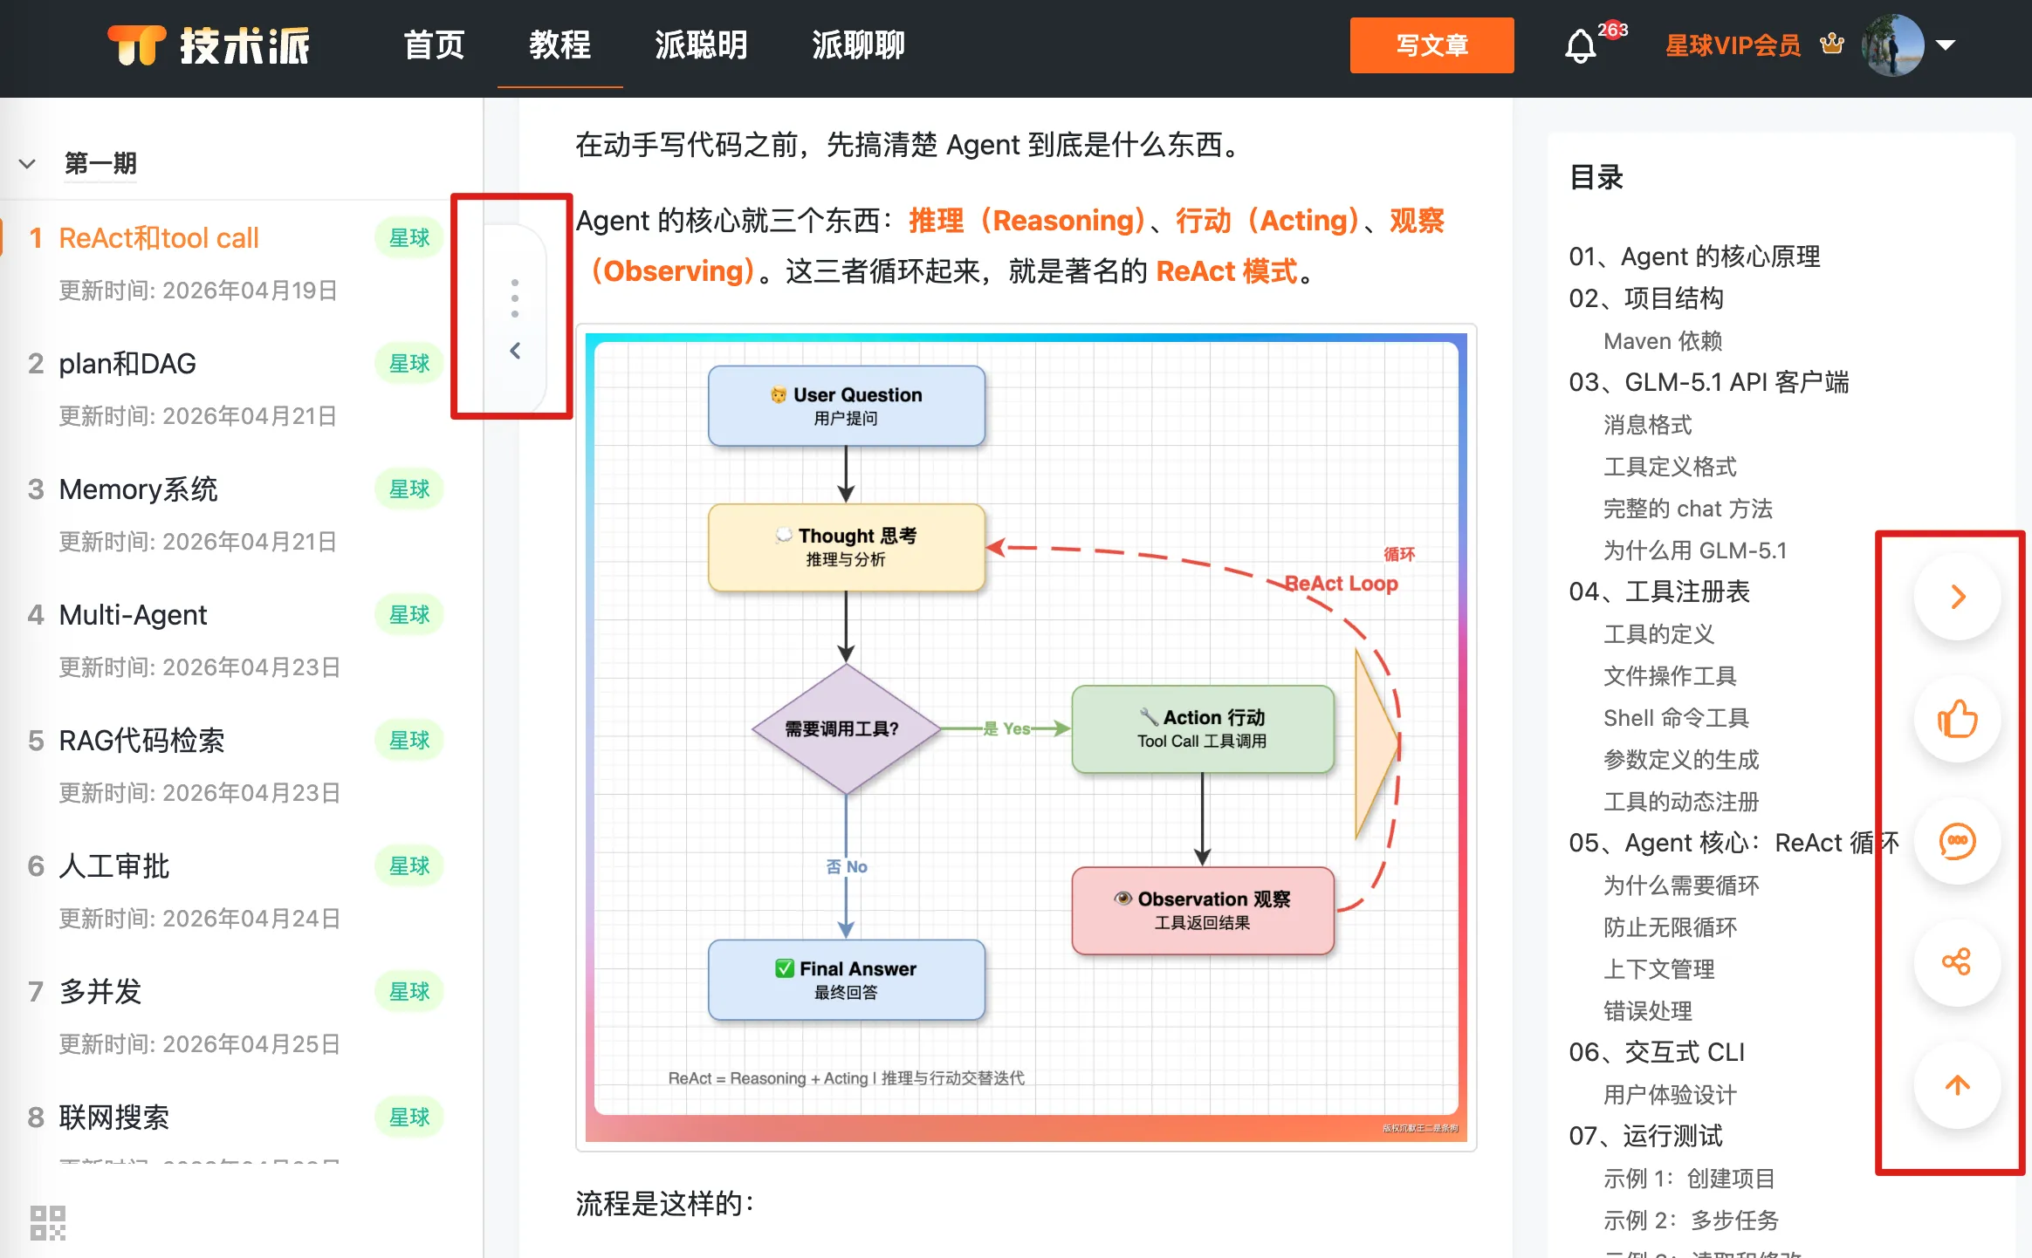Click the QR code icon

(x=48, y=1222)
